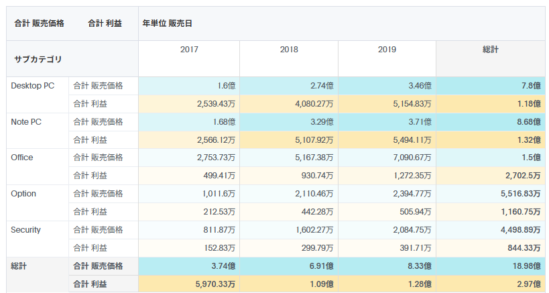Click the top-left 合計 利益 measure header

[x=104, y=23]
